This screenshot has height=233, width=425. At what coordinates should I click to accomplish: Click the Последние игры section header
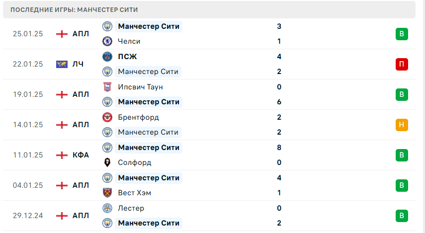pos(75,9)
